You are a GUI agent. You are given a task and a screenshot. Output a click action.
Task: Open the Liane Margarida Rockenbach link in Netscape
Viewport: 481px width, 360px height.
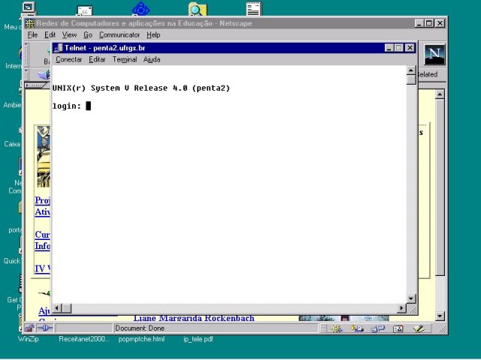tap(194, 318)
